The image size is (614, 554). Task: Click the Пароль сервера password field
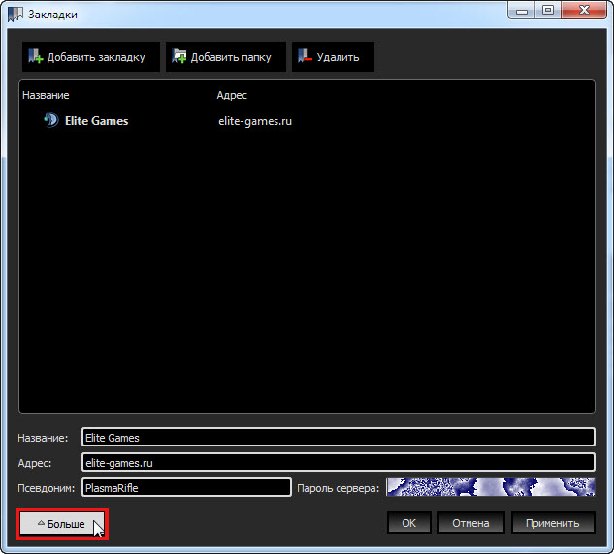pos(490,488)
